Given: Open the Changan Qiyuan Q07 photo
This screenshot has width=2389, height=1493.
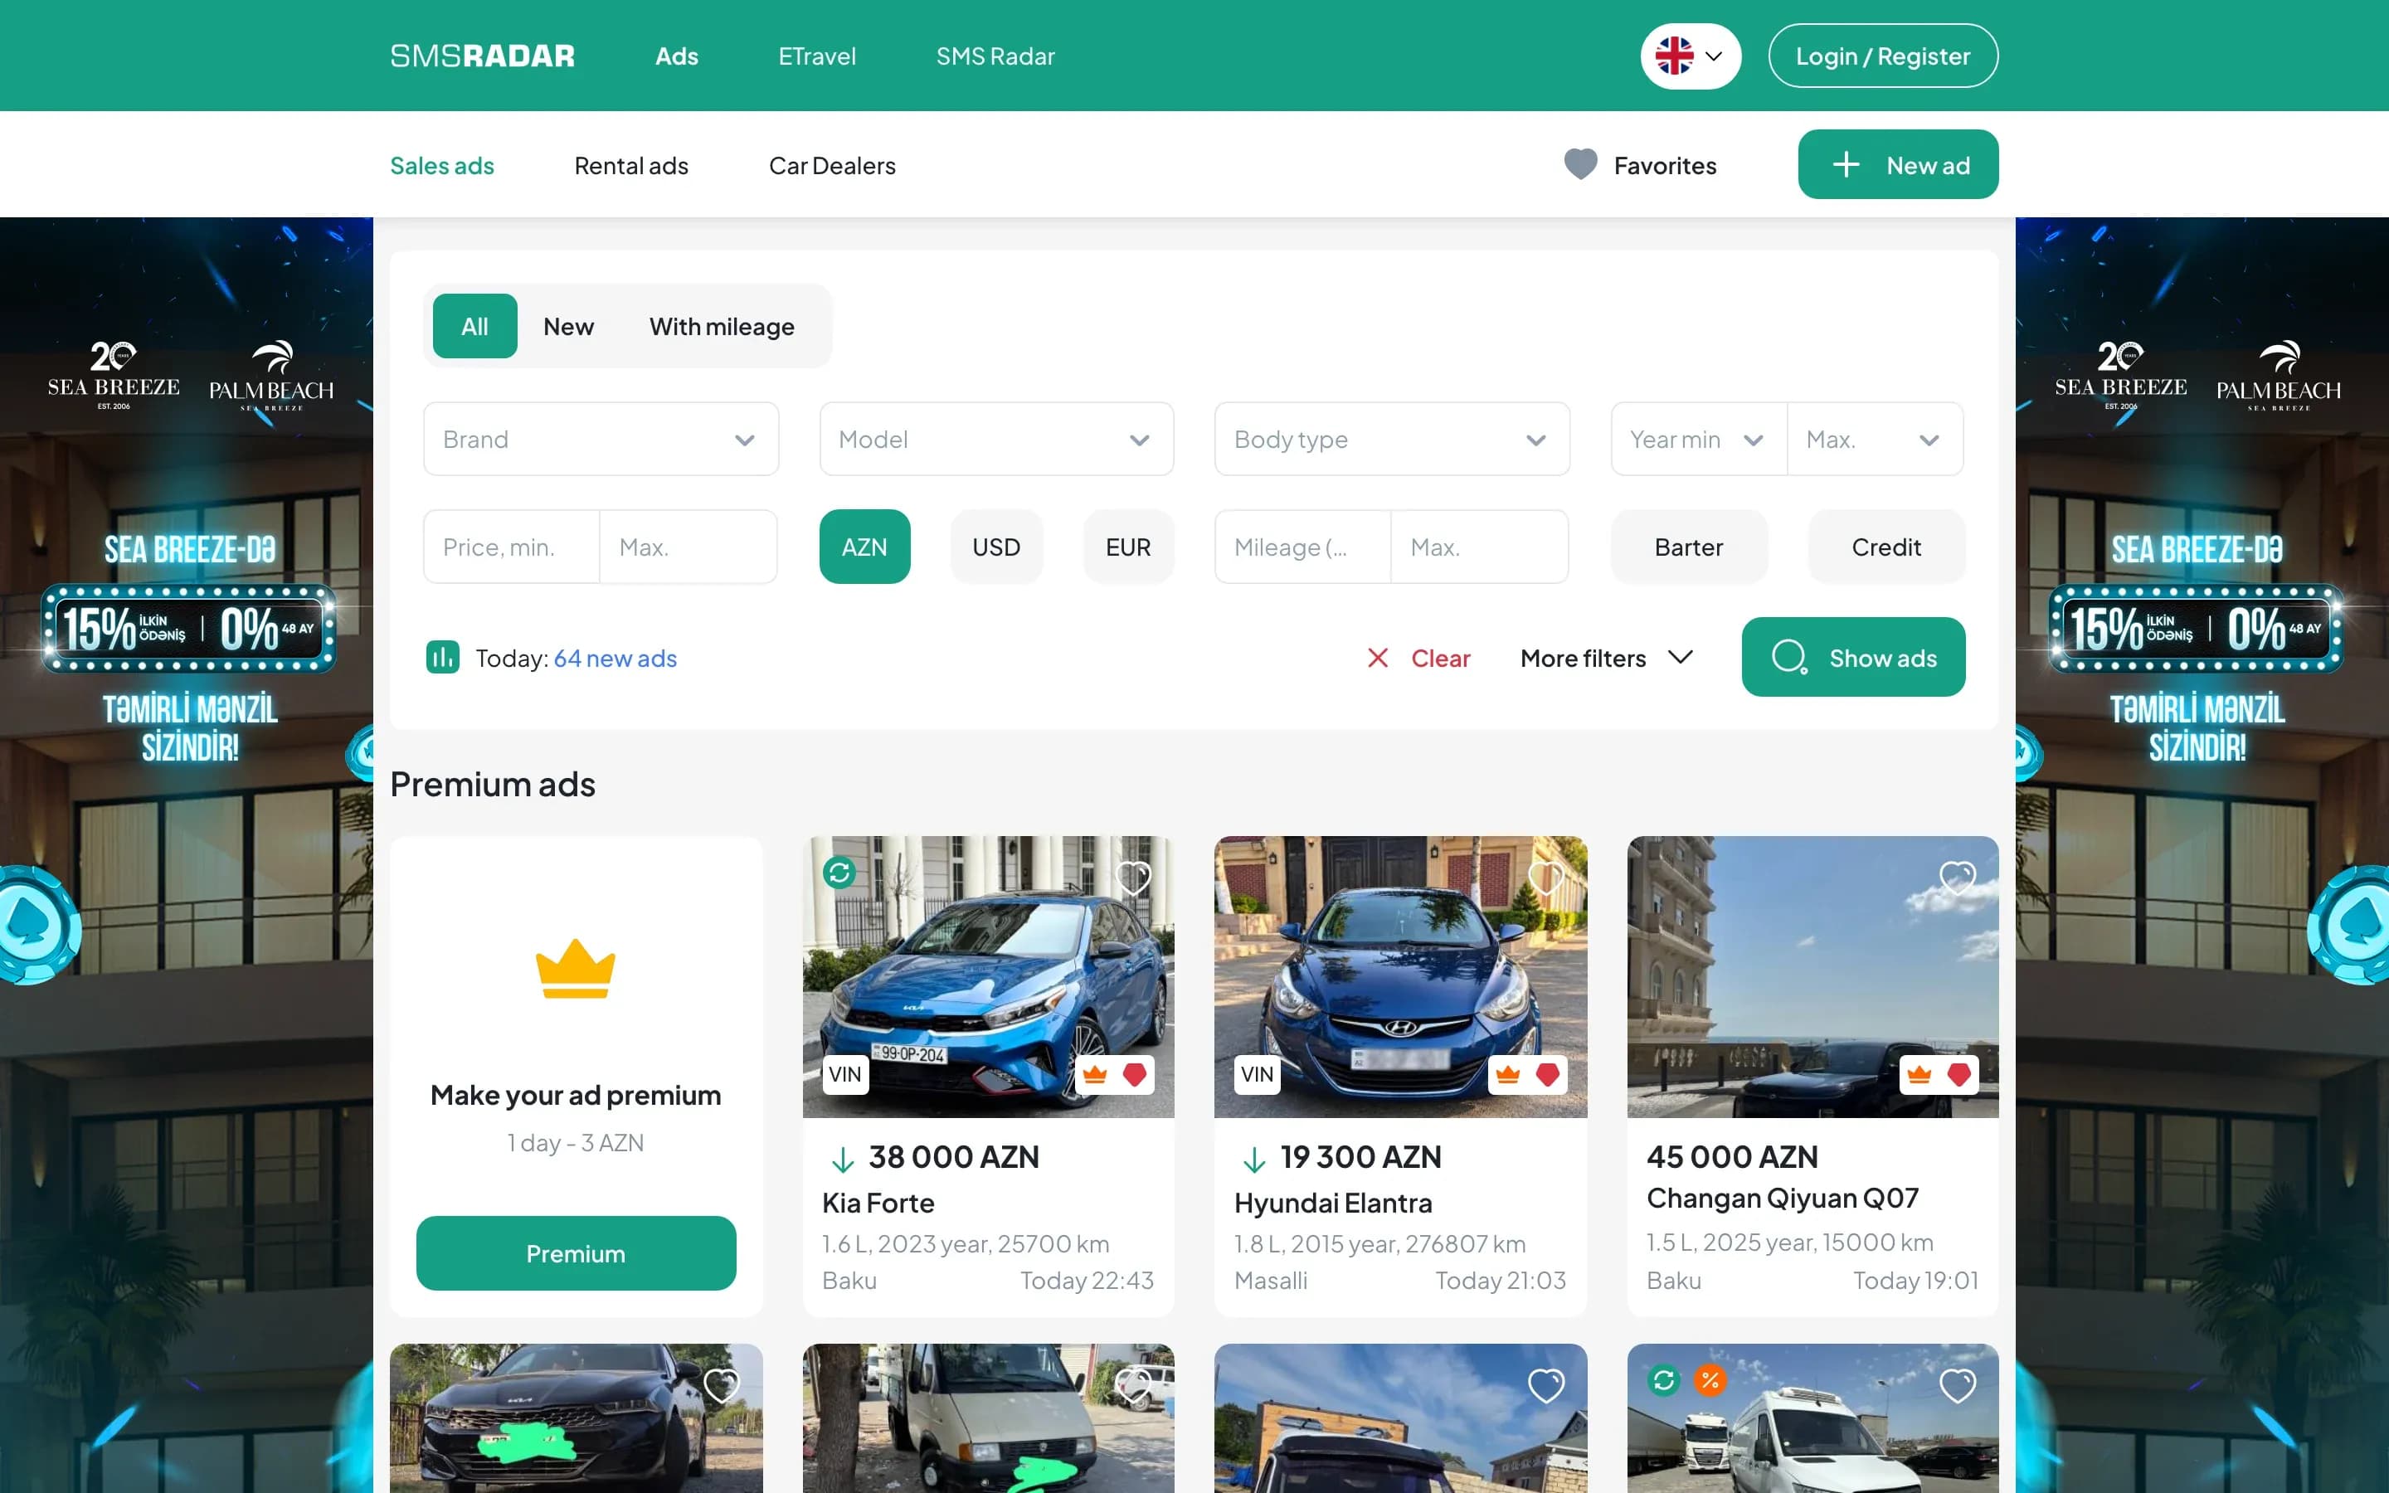Looking at the screenshot, I should [1812, 976].
